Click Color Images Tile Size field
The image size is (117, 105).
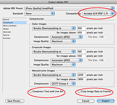[x=102, y=37]
